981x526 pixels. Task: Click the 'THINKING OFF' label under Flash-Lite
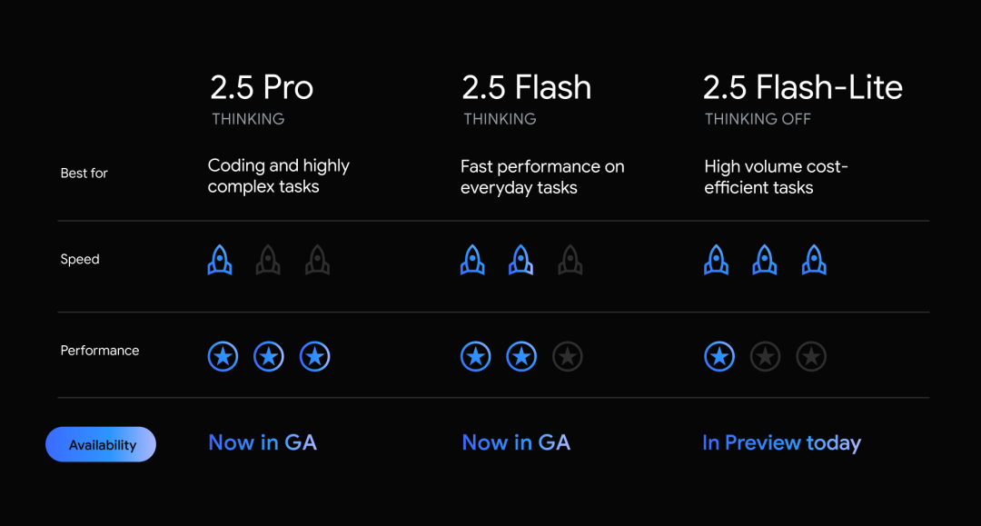coord(758,119)
